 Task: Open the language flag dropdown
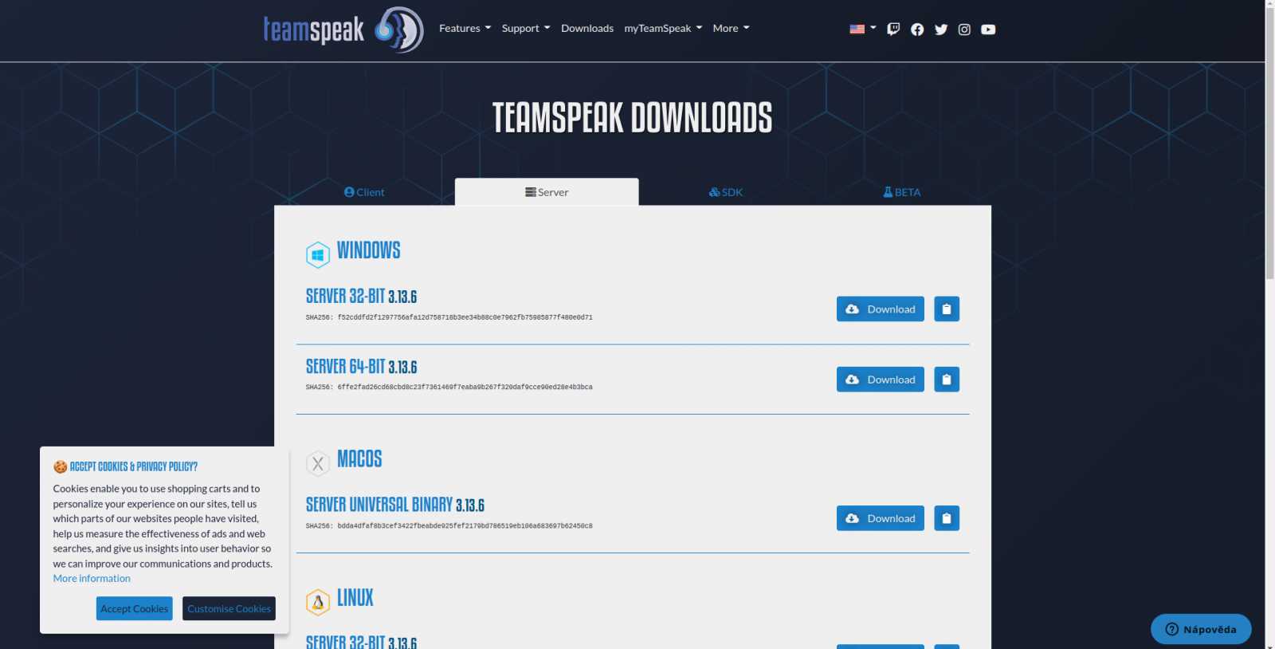pos(863,29)
